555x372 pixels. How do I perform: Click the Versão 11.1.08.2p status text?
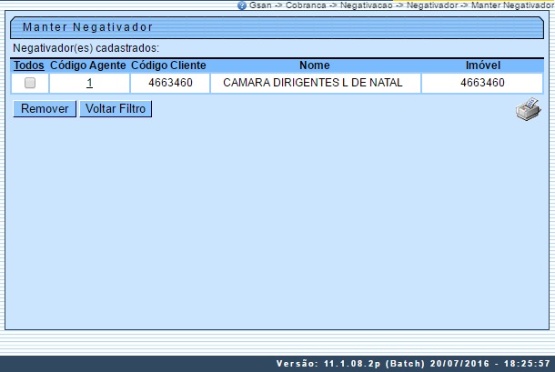coord(413,364)
